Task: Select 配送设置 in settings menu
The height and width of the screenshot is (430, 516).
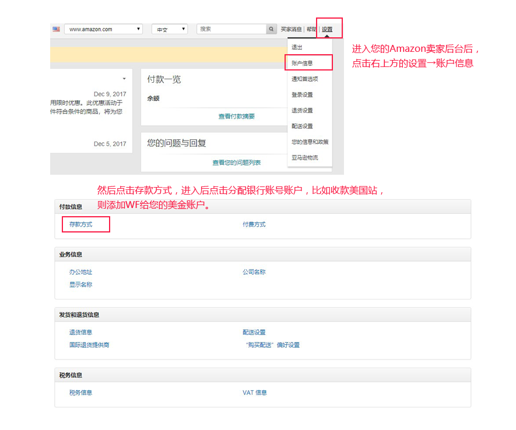Action: click(302, 126)
